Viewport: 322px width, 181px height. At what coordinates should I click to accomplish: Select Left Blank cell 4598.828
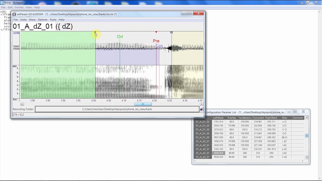(x=218, y=157)
